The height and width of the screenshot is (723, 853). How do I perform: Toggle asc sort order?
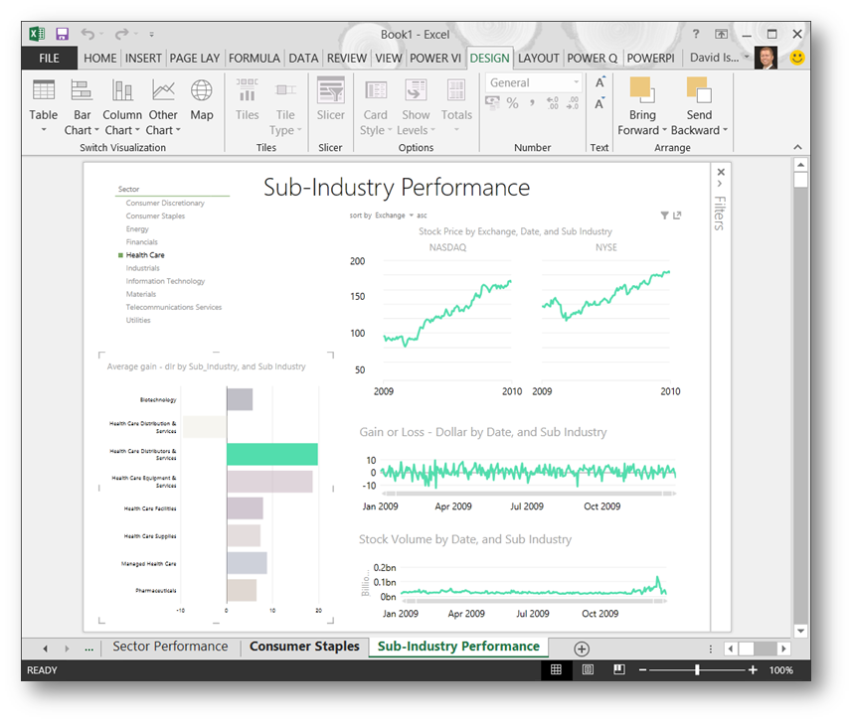click(x=422, y=216)
